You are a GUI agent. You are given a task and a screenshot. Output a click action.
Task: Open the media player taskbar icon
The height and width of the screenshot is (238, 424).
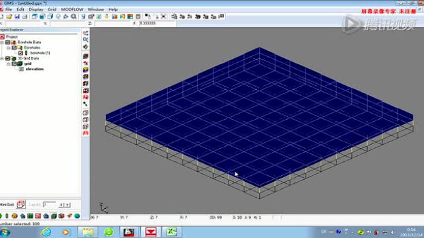pyautogui.click(x=66, y=232)
